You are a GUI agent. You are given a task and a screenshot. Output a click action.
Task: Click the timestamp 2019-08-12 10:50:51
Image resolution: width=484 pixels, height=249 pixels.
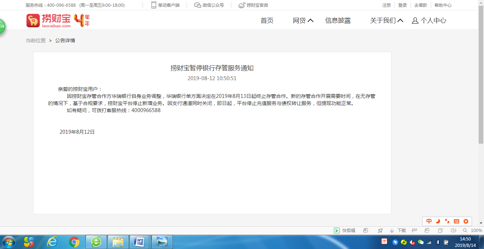pyautogui.click(x=212, y=78)
